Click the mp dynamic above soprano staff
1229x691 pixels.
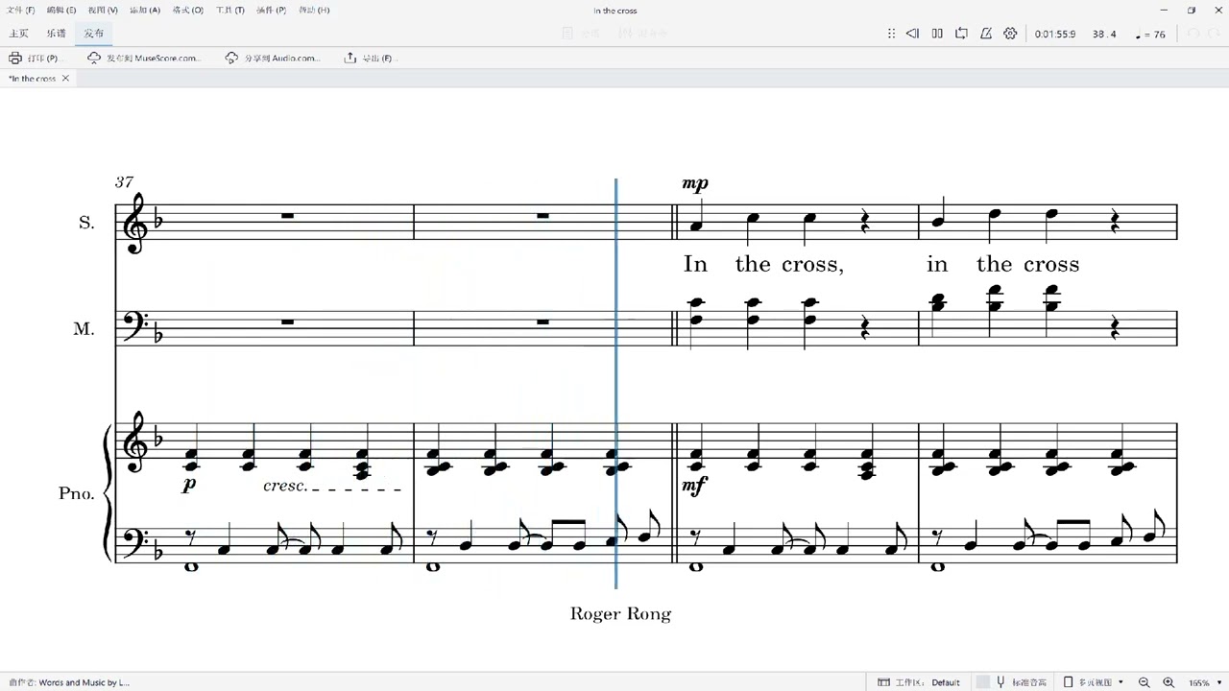click(x=695, y=183)
